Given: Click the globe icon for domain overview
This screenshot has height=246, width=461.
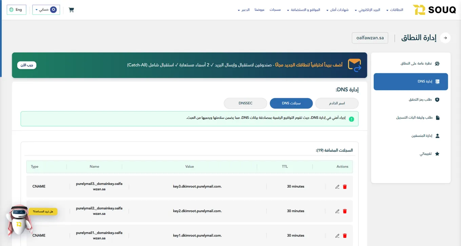Looking at the screenshot, I should (x=437, y=64).
